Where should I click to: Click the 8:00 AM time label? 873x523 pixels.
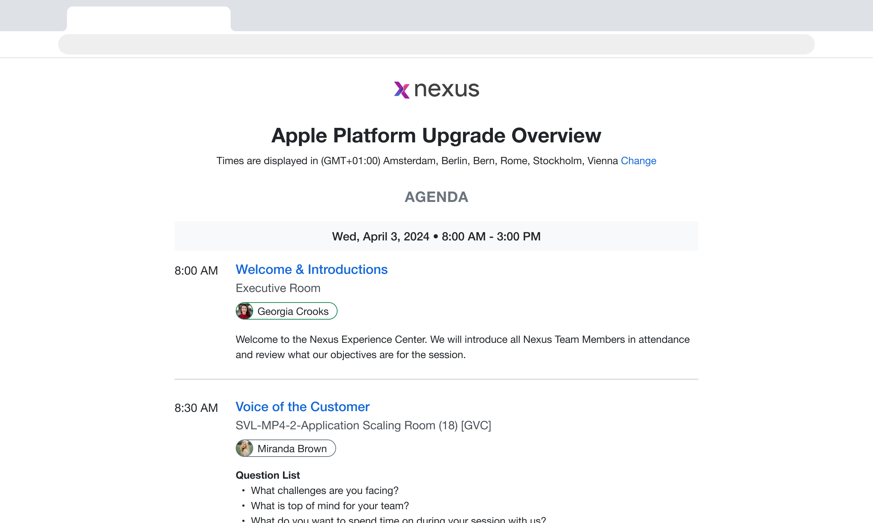click(196, 271)
